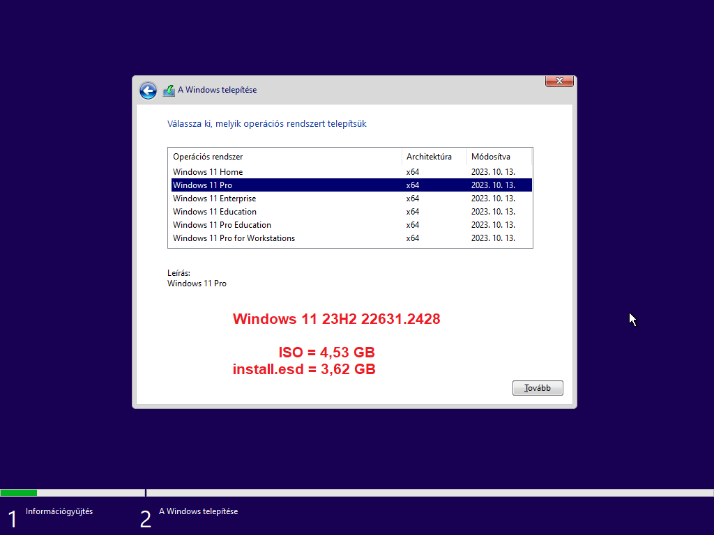Choose Windows 11 Pro for Workstations
Screen dimensions: 714x535
point(351,238)
